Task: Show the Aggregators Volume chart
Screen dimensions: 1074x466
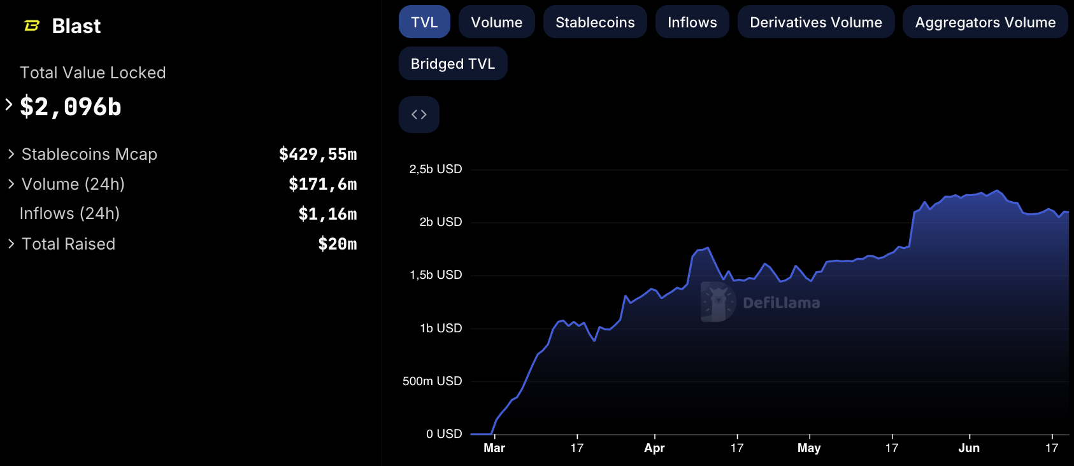Action: pos(985,22)
